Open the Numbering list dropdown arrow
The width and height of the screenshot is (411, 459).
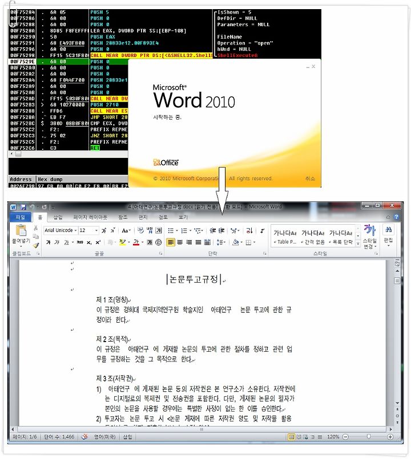coord(191,231)
